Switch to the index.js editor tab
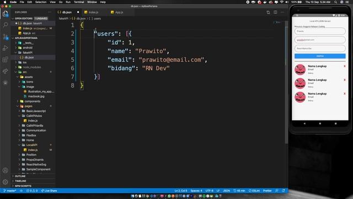Viewport: 353px width, 199px height. (93, 12)
